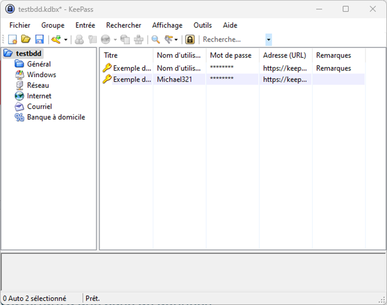Select the Save database toolbar icon
This screenshot has height=305, width=387.
[x=39, y=39]
